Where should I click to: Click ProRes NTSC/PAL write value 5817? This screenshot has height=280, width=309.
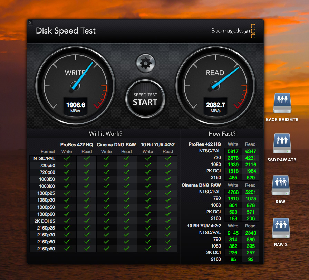pos(233,151)
